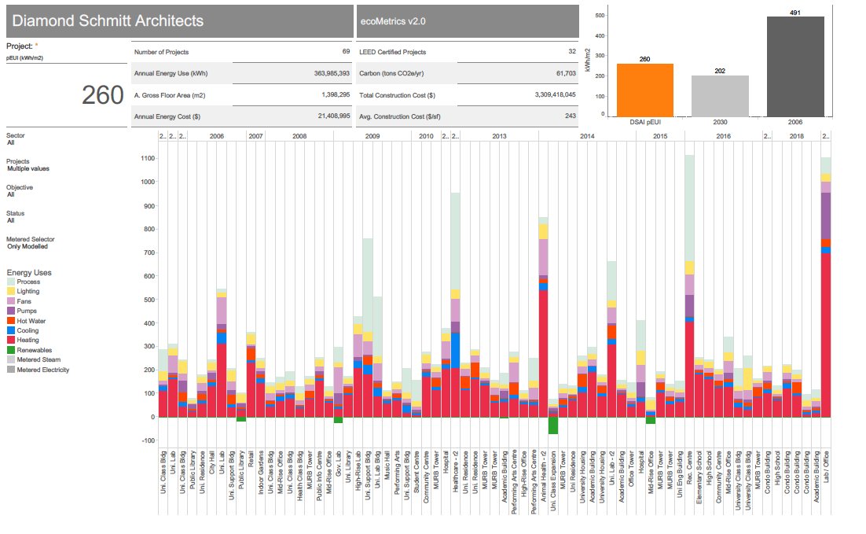Image resolution: width=866 pixels, height=534 pixels.
Task: Click the large 260 pEUI value
Action: (x=103, y=95)
